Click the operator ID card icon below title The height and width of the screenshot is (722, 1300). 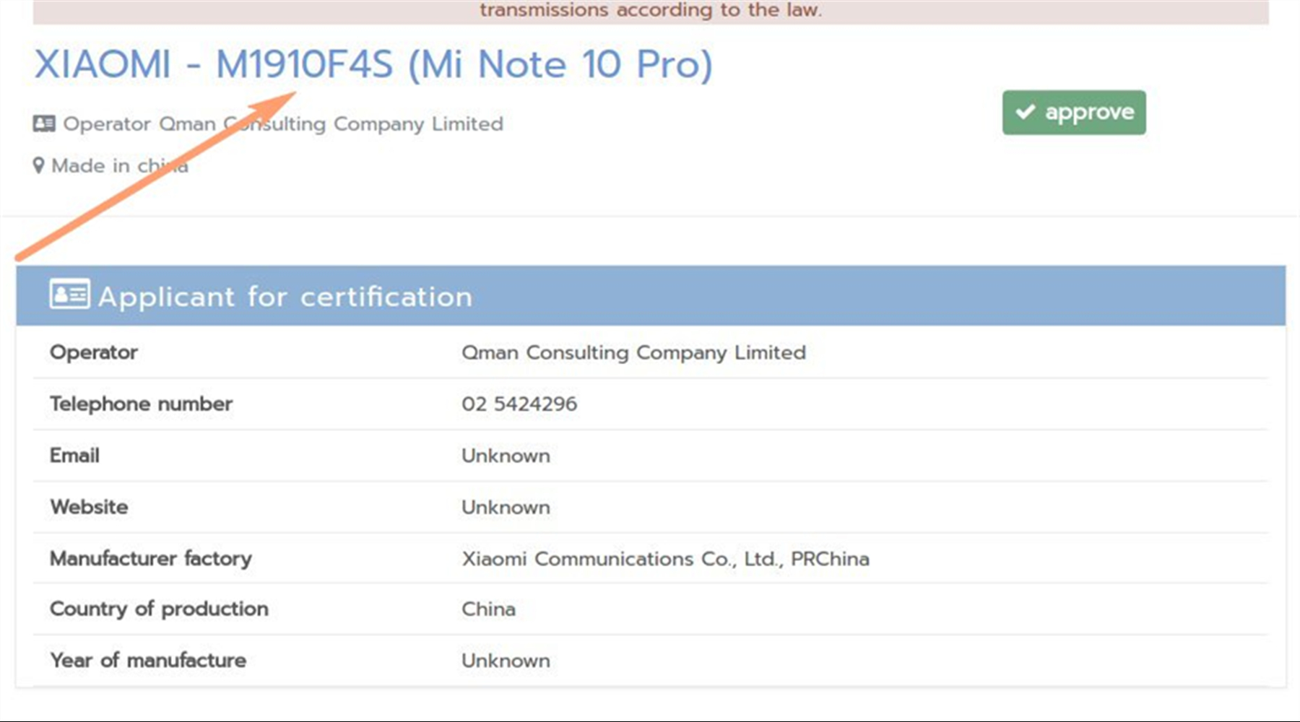click(43, 123)
